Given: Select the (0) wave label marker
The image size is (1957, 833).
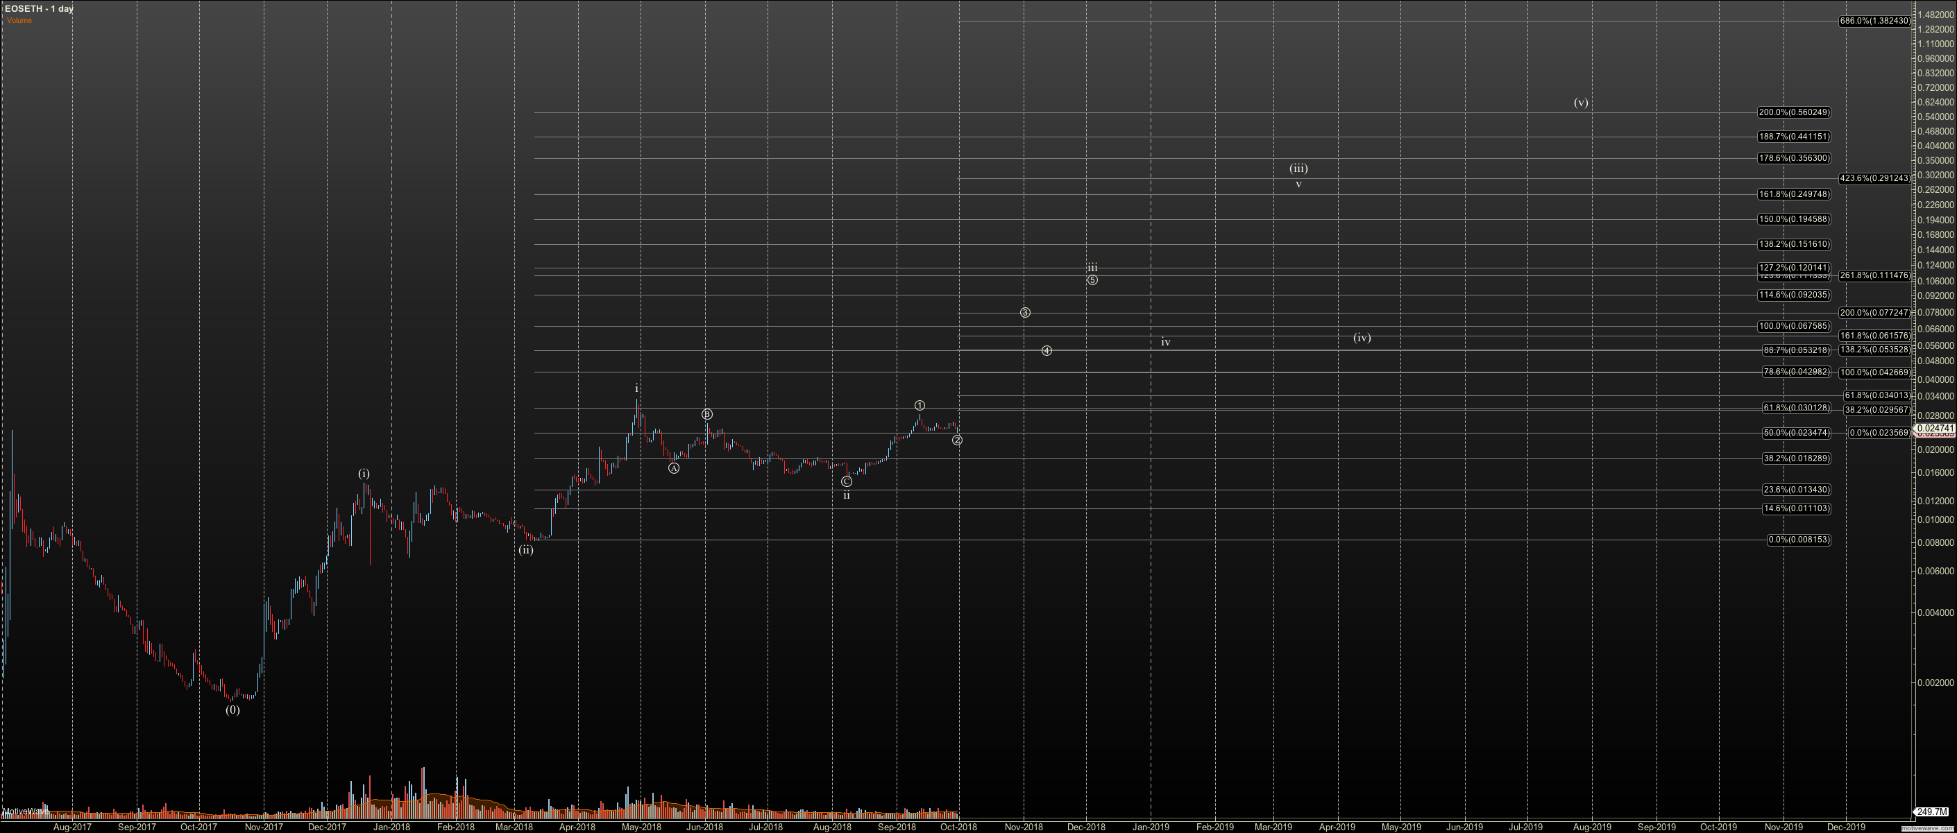Looking at the screenshot, I should point(232,710).
